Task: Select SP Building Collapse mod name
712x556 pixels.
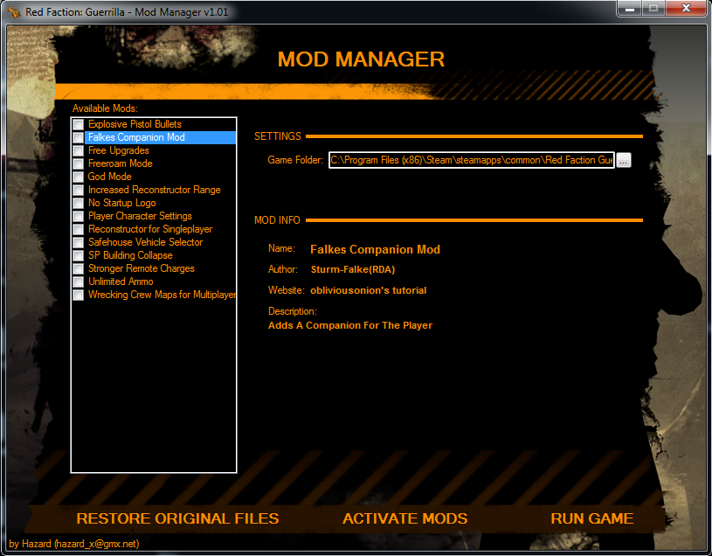Action: pyautogui.click(x=130, y=256)
